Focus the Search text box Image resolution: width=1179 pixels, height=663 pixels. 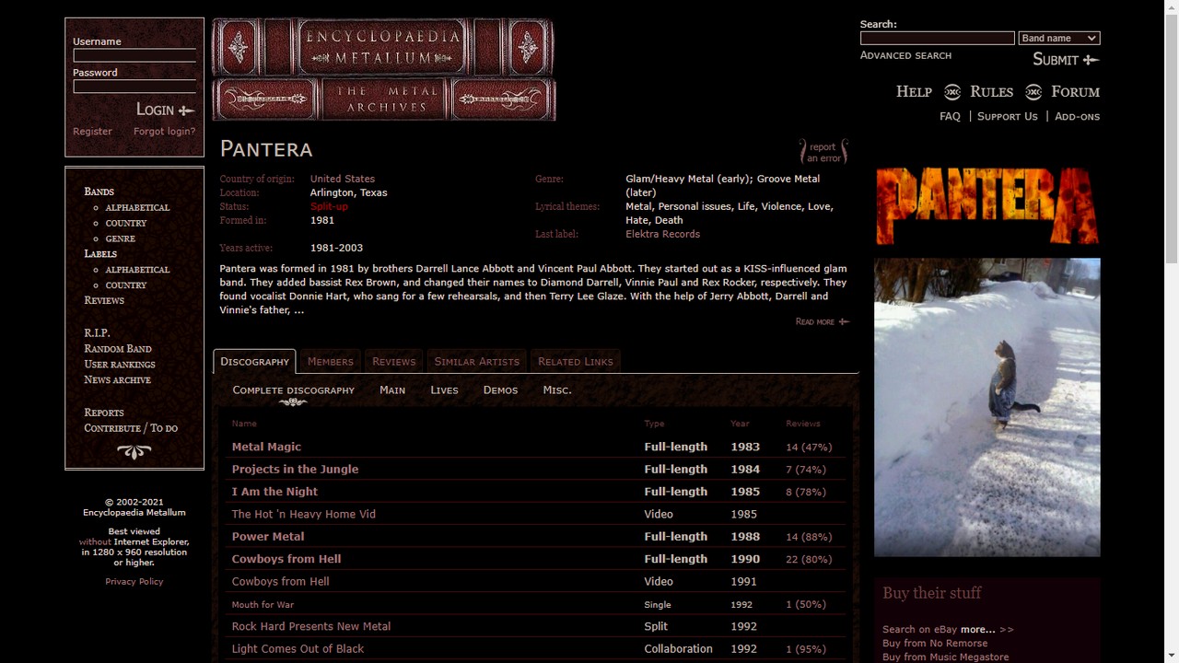coord(937,38)
